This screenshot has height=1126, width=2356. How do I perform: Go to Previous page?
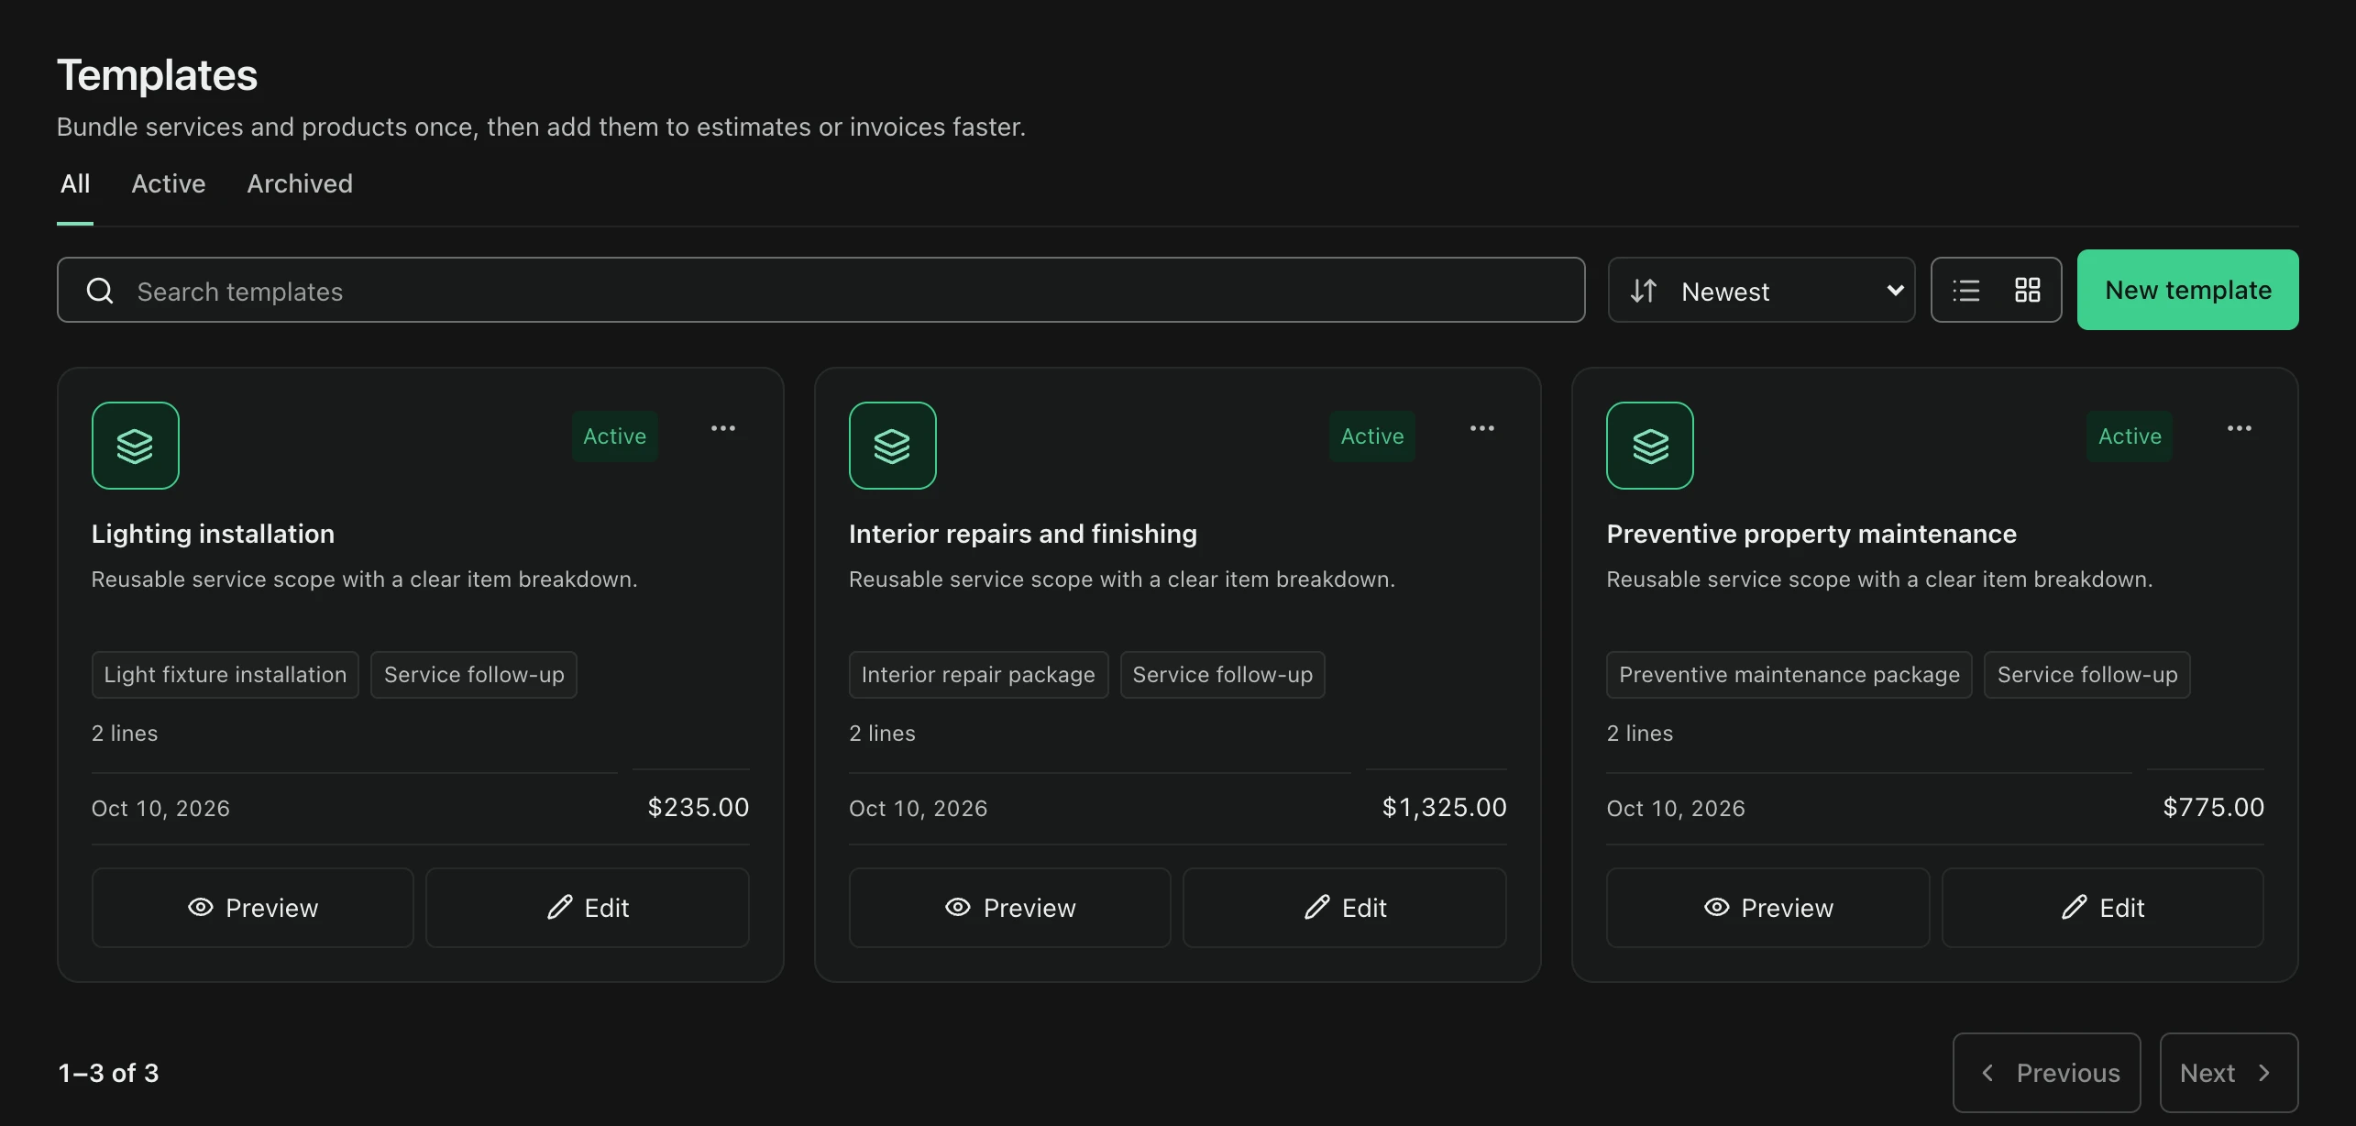coord(2047,1073)
